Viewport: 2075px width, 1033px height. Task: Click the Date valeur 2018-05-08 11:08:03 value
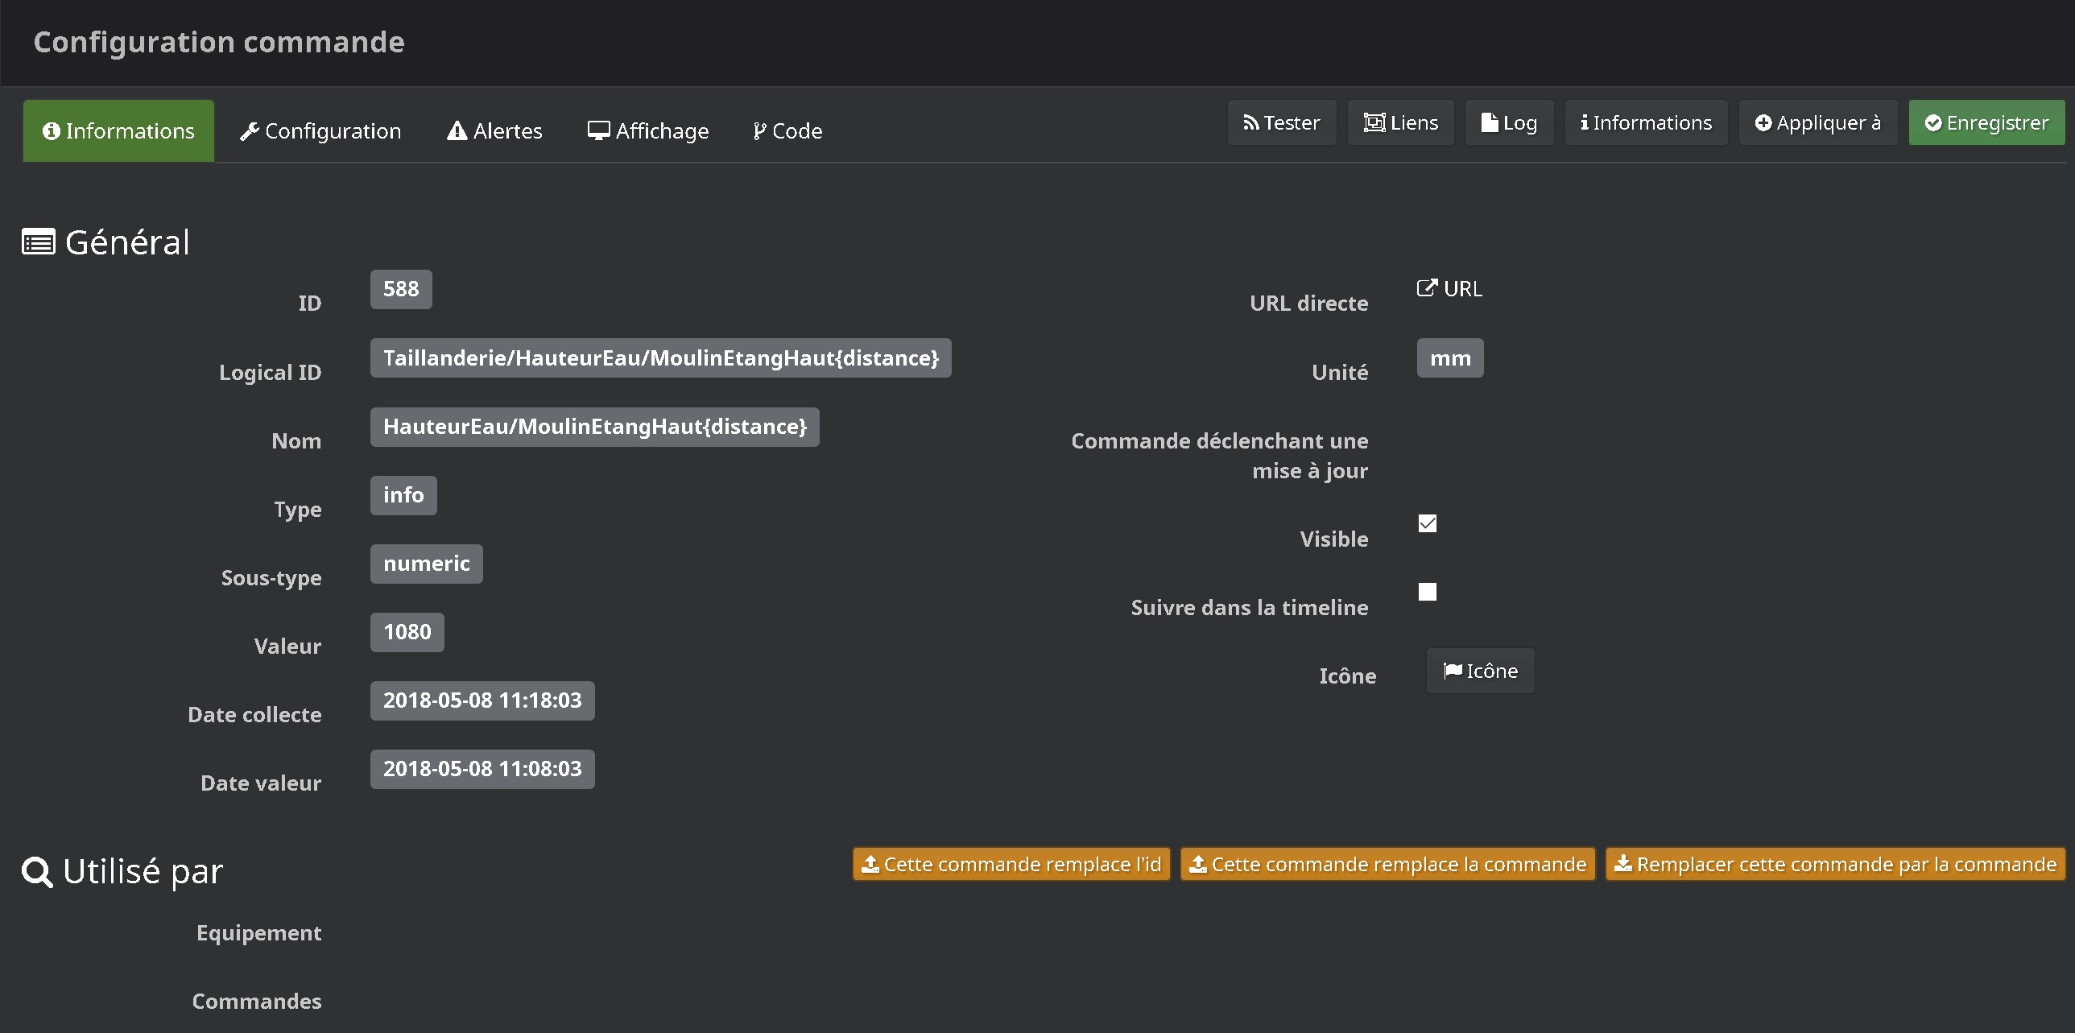pos(482,769)
